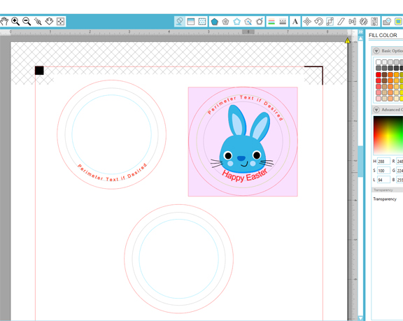Pick the dark gray swatch in second row
403x321 pixels.
(x=379, y=68)
